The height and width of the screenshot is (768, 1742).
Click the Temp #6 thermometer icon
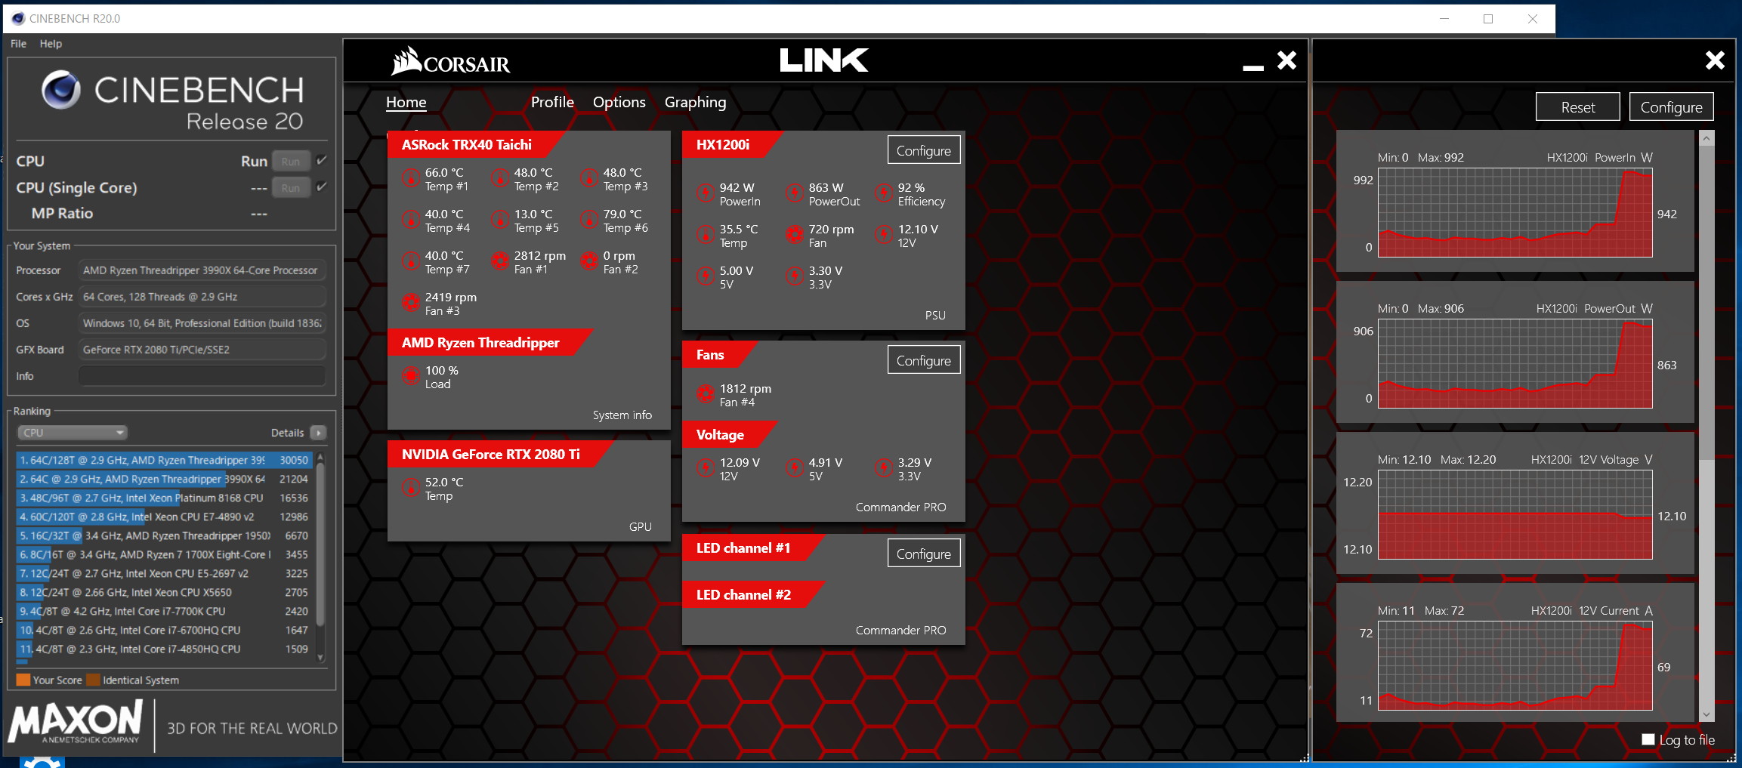(x=589, y=221)
